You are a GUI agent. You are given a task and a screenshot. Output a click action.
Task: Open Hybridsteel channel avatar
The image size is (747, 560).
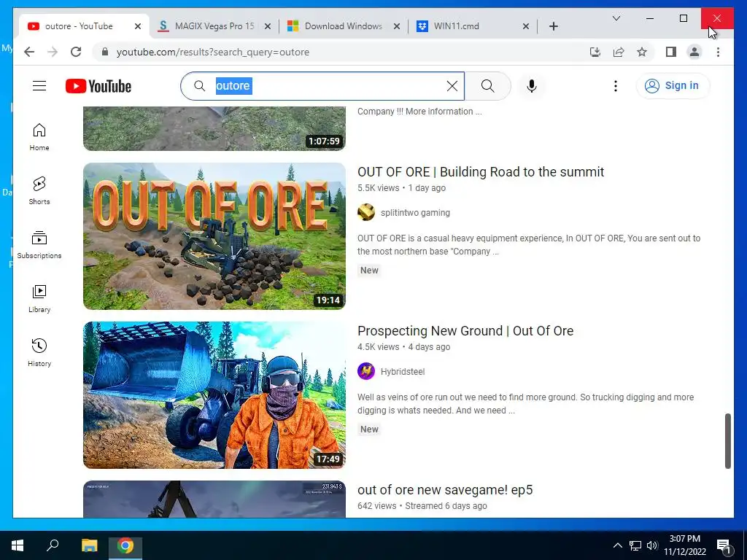[x=366, y=371]
